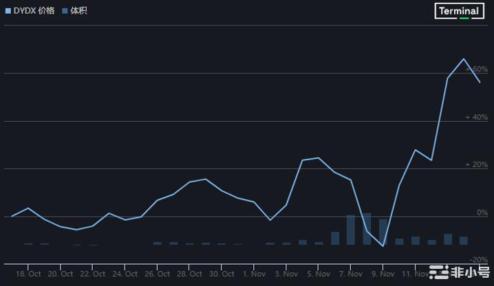The image size is (494, 286).
Task: Select the 26. Oct axis tick label
Action: coord(158,274)
